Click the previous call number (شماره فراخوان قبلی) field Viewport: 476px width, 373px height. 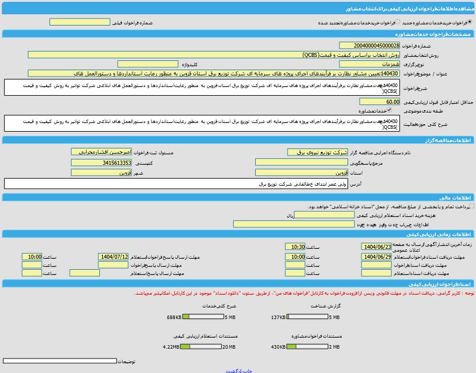click(x=80, y=22)
